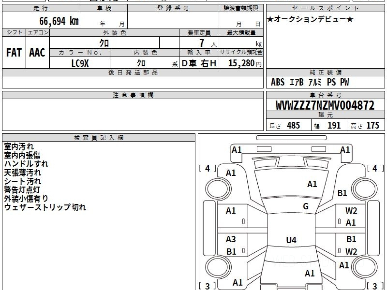Click the 輸入車 header
This screenshot has width=387, height=290.
click(x=199, y=53)
